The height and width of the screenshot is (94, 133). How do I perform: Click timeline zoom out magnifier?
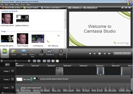pyautogui.click(x=2, y=61)
